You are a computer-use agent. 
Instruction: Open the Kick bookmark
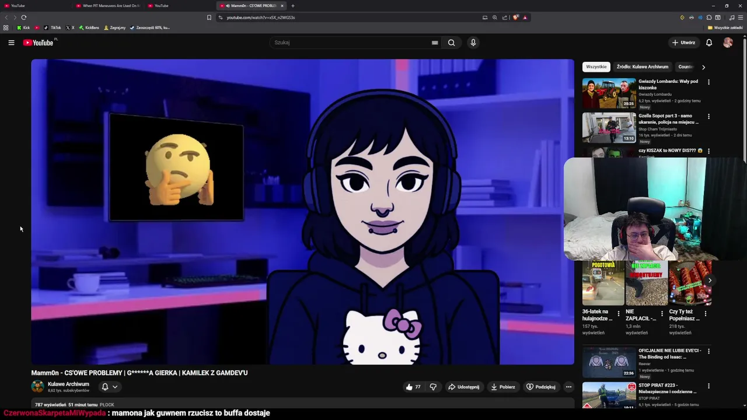[23, 27]
